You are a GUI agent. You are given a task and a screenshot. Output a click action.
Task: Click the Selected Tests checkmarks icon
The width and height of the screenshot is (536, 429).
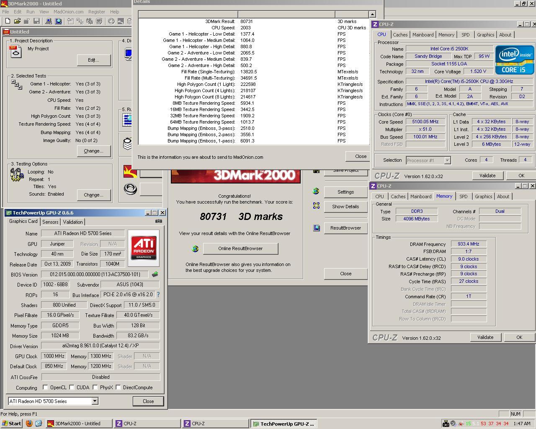coord(17,85)
